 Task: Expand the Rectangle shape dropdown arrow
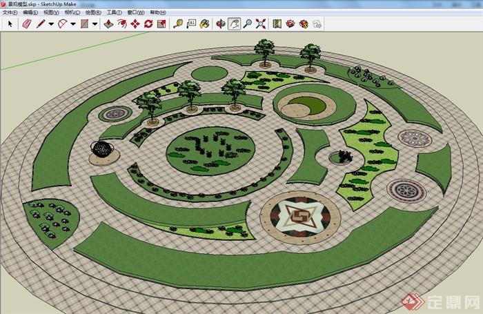click(x=94, y=23)
